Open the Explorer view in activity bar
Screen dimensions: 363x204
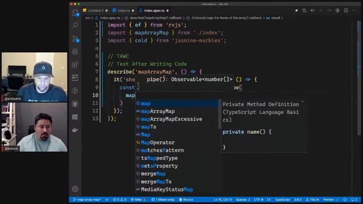click(x=75, y=12)
